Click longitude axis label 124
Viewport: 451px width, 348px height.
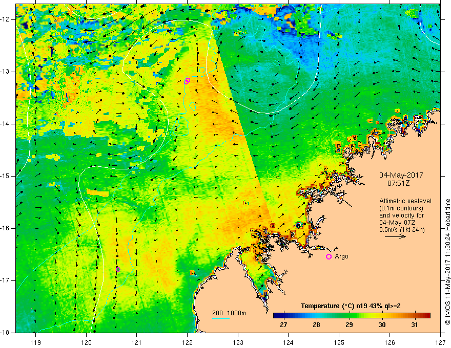click(289, 342)
